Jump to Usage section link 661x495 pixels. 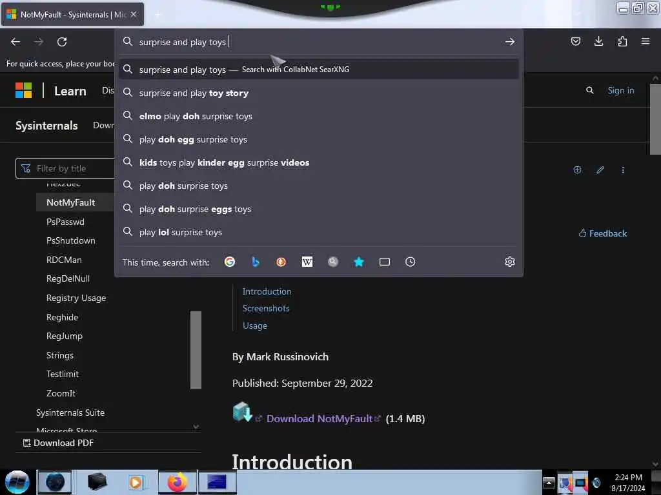(x=254, y=325)
